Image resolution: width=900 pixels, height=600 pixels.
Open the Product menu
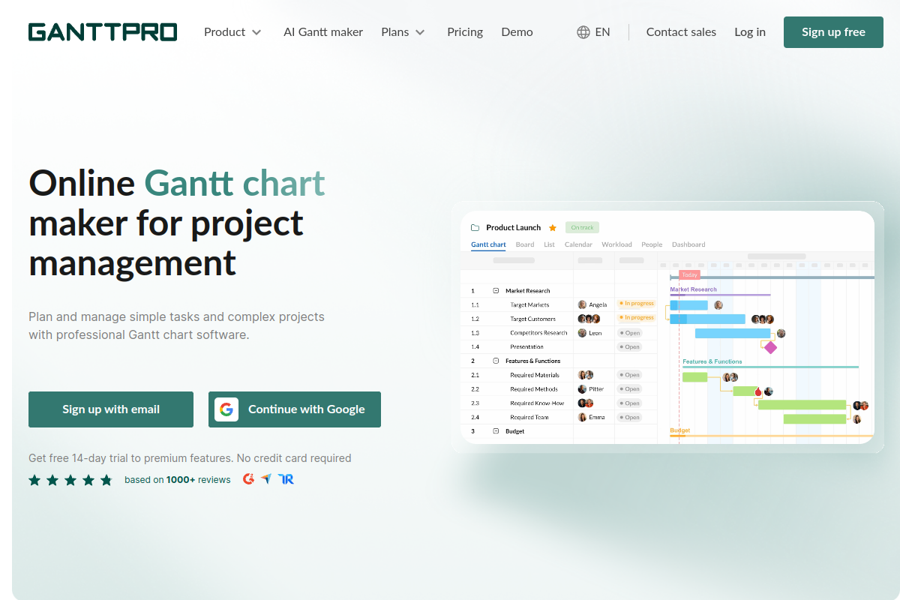click(x=232, y=32)
